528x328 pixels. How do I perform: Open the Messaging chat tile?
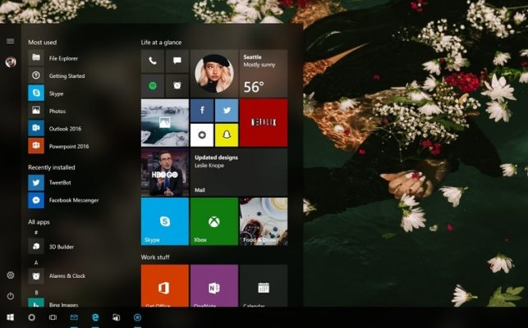[177, 61]
